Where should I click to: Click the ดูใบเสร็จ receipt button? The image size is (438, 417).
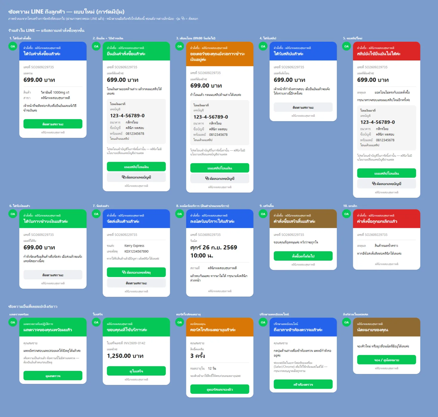(x=136, y=371)
